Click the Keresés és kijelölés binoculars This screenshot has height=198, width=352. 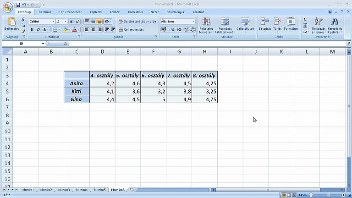pyautogui.click(x=335, y=26)
